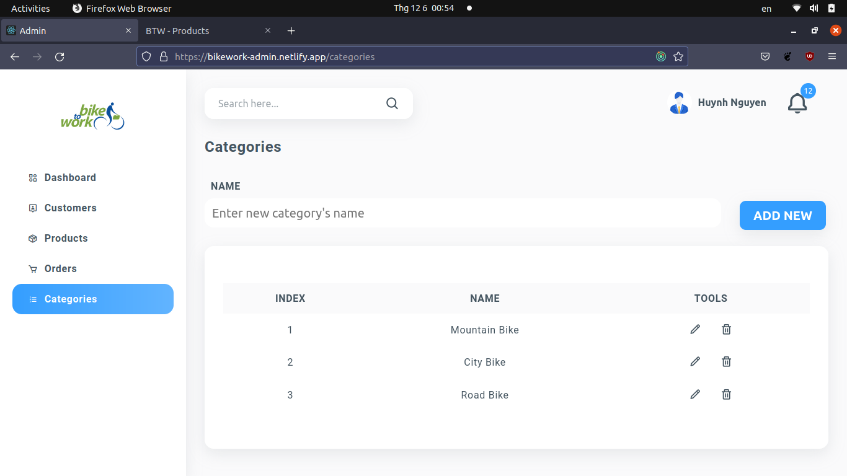Open notifications via the bell icon
The height and width of the screenshot is (476, 847).
pyautogui.click(x=797, y=104)
